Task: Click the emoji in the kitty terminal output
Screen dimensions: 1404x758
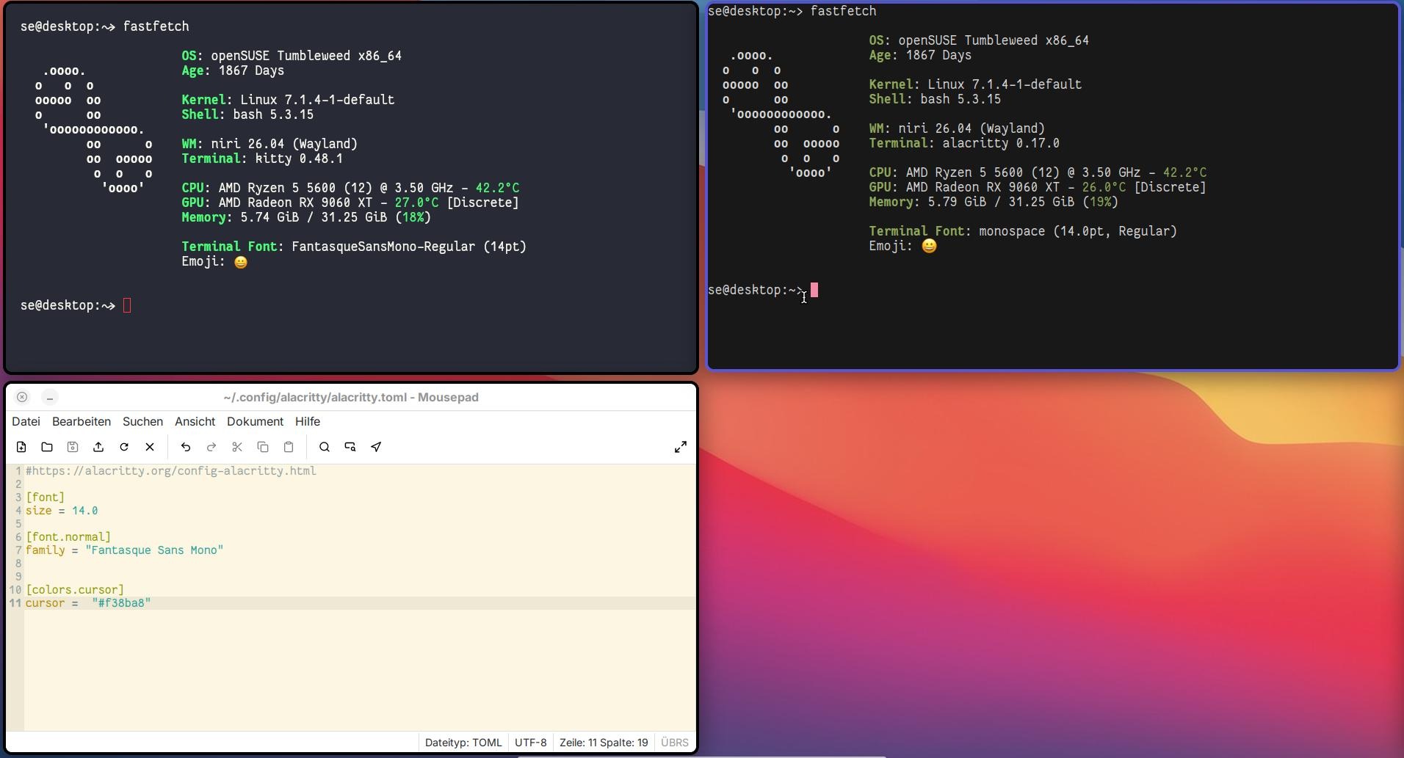Action: pyautogui.click(x=241, y=262)
